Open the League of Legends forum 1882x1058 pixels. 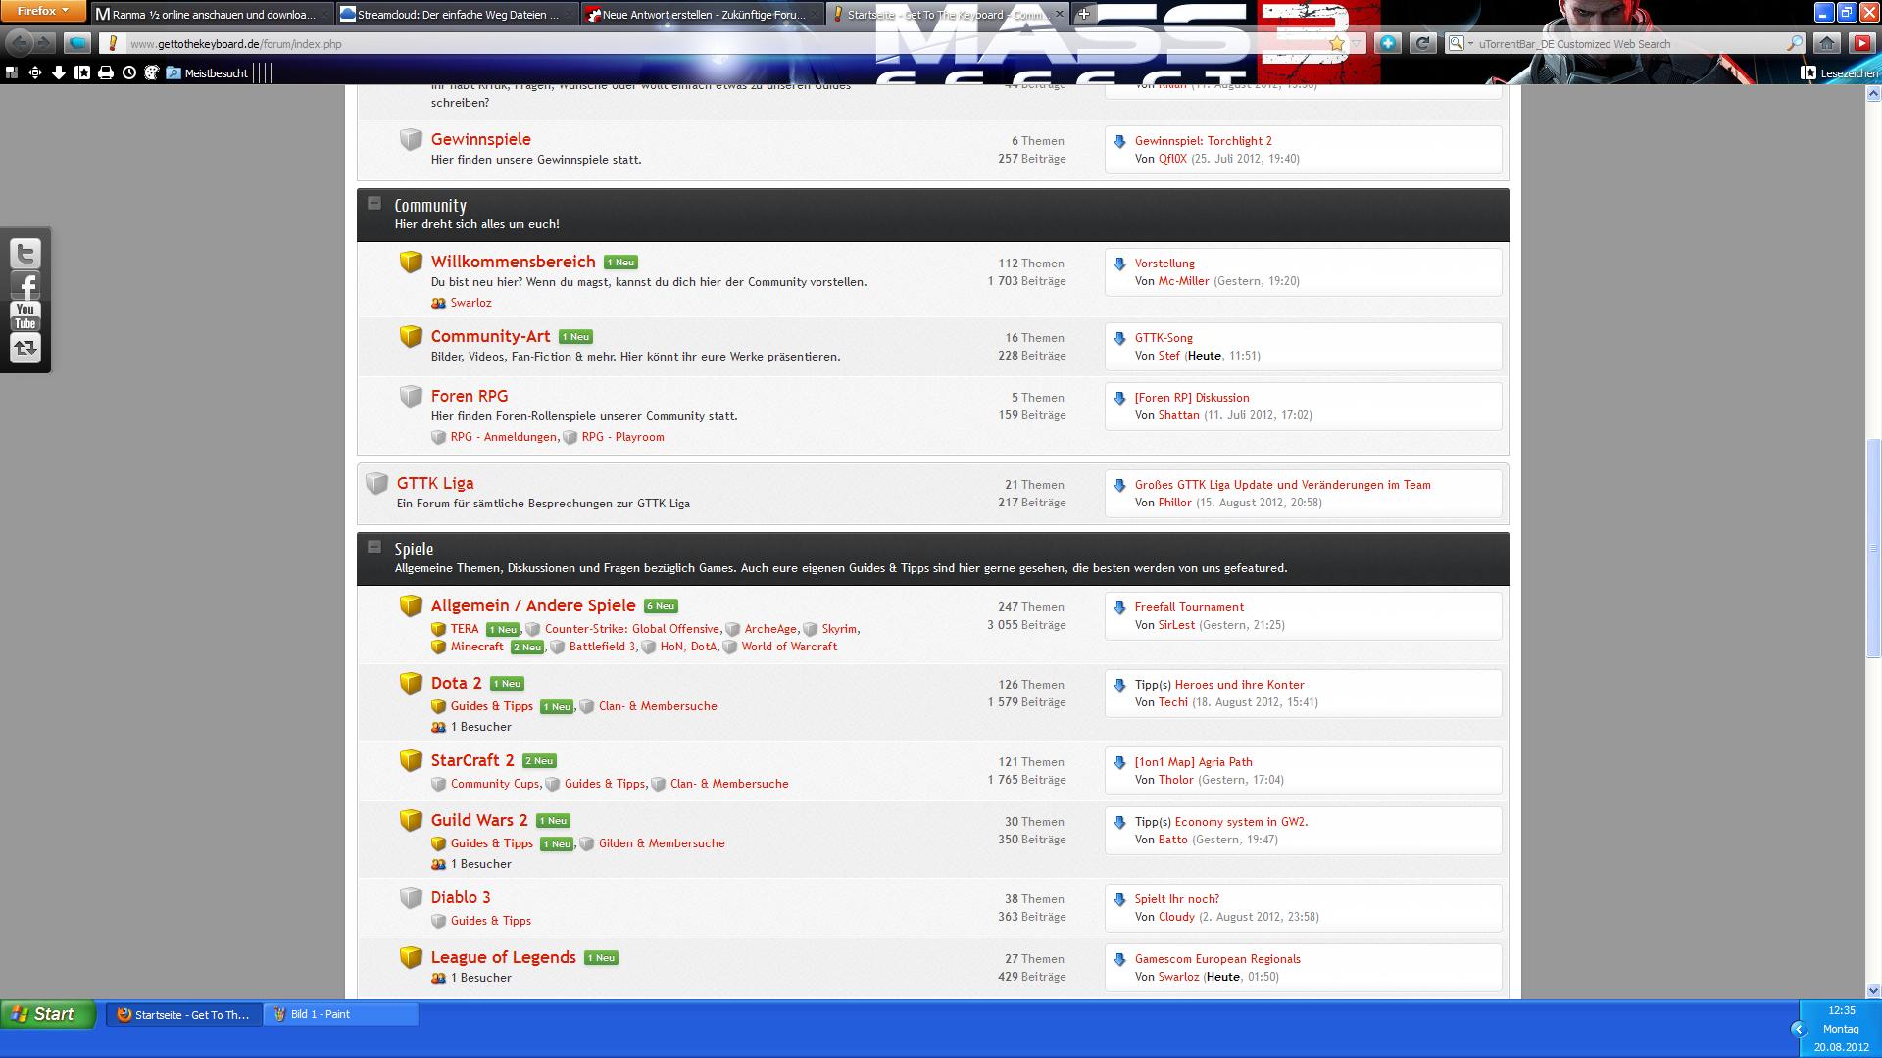pyautogui.click(x=503, y=957)
